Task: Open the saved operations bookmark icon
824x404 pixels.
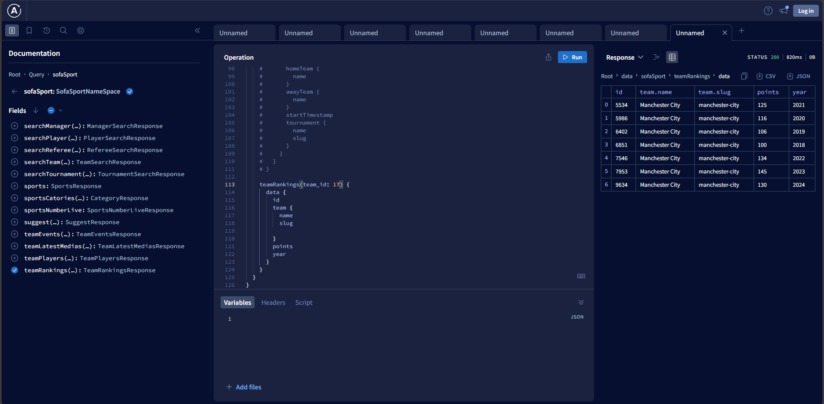Action: [x=29, y=30]
